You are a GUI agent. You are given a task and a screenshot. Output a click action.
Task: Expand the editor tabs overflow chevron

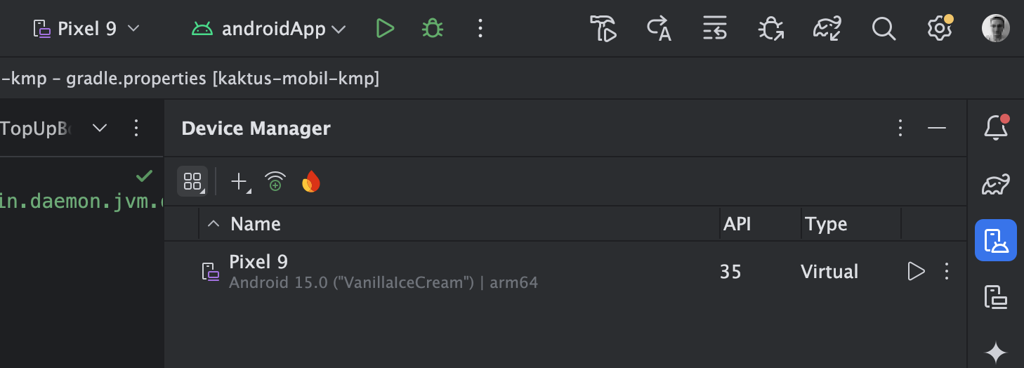click(x=100, y=128)
